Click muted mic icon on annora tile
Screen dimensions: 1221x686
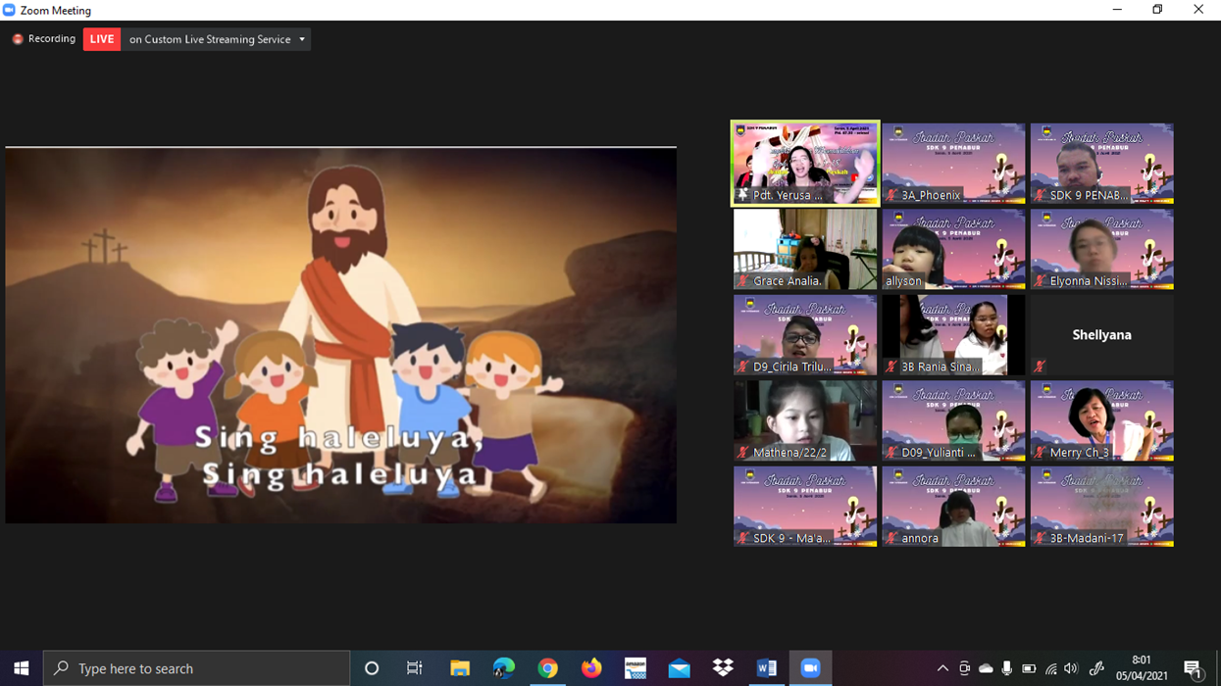tap(891, 538)
